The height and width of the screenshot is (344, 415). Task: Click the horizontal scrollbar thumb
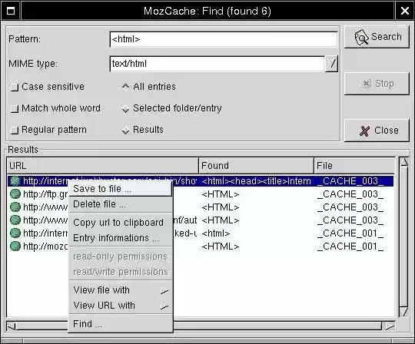pyautogui.click(x=198, y=326)
